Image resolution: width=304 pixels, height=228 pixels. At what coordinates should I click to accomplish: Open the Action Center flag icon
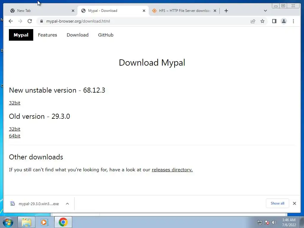click(267, 222)
